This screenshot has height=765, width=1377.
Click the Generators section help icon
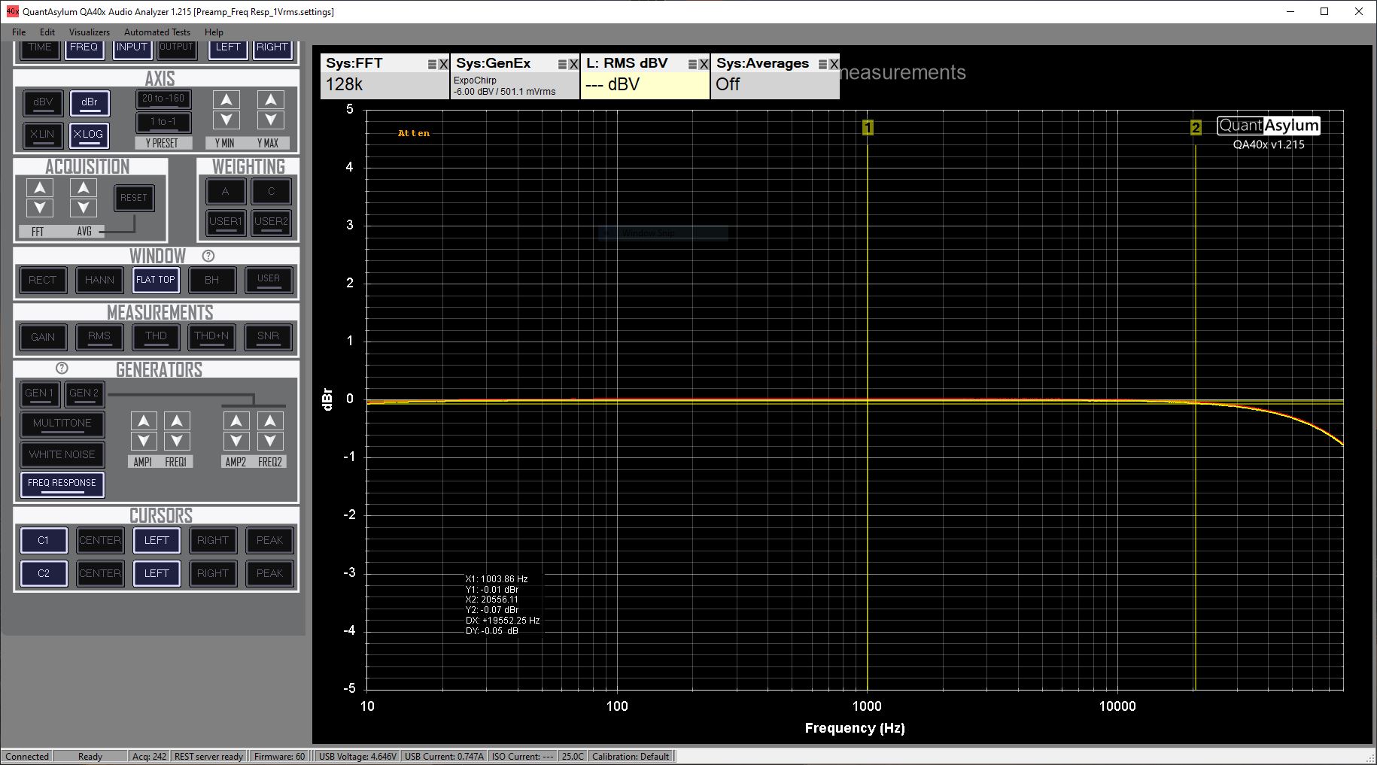(x=62, y=369)
